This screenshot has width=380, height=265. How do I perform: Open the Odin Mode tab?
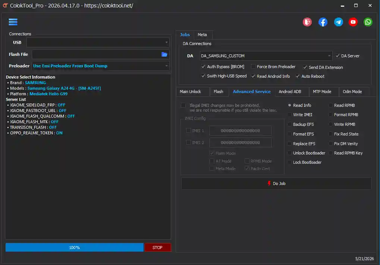click(x=352, y=92)
